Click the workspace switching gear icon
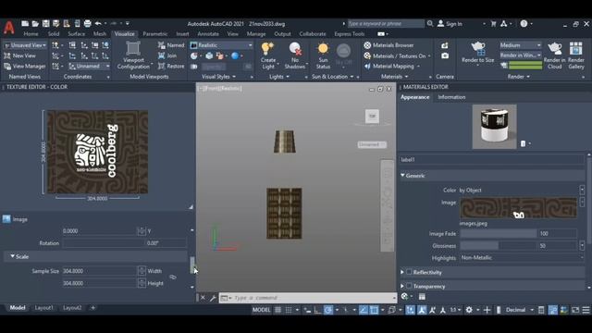This screenshot has width=592, height=333. tap(469, 310)
